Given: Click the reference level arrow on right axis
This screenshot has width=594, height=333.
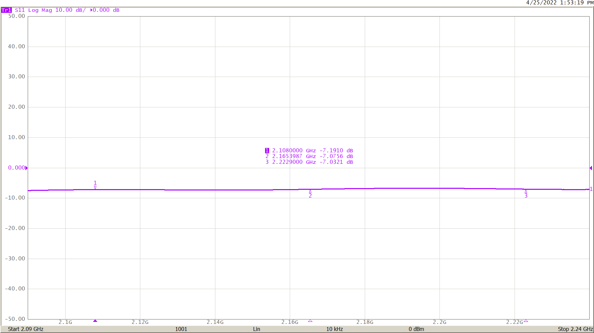Looking at the screenshot, I should pos(591,168).
